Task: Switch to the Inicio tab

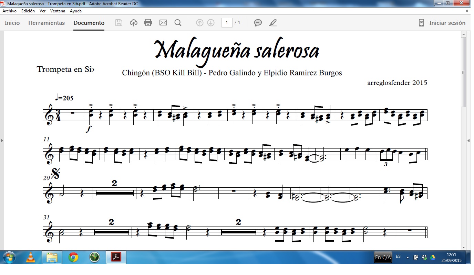Action: point(12,23)
